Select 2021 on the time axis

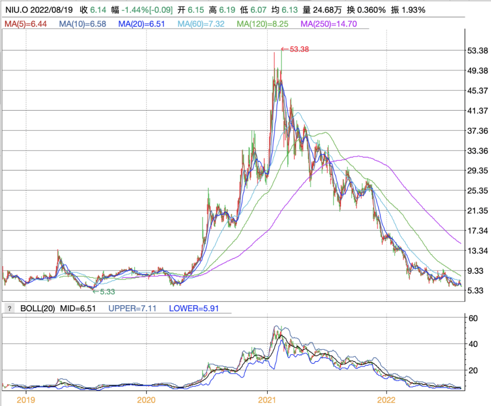pos(267,400)
